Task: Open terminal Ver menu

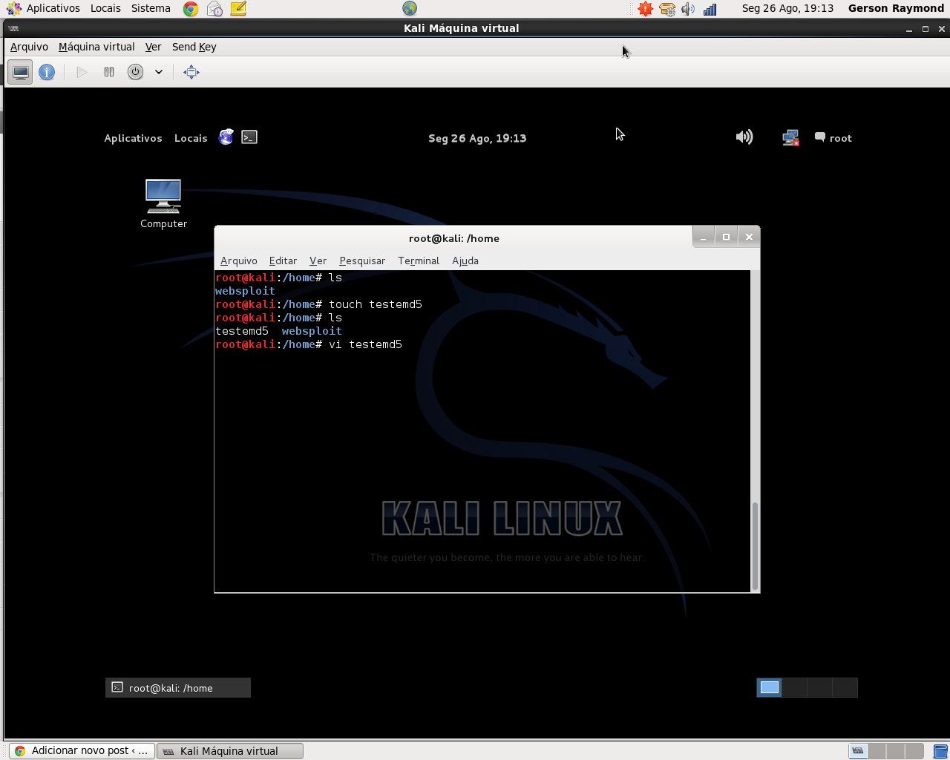Action: point(318,261)
